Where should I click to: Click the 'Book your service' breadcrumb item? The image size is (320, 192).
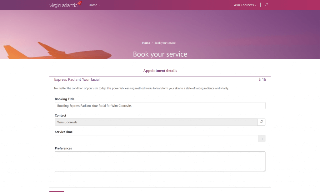[x=165, y=43]
